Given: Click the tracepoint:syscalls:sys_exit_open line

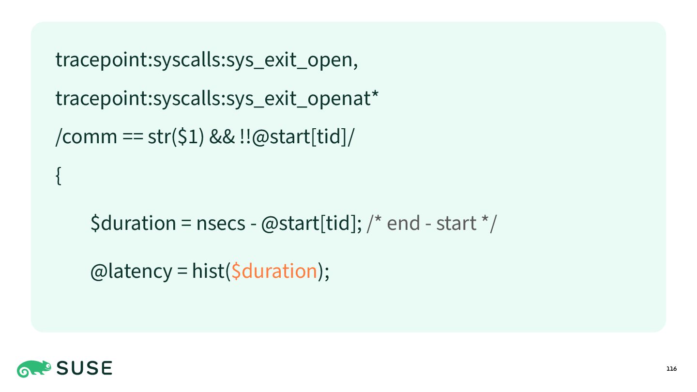Looking at the screenshot, I should pos(207,60).
